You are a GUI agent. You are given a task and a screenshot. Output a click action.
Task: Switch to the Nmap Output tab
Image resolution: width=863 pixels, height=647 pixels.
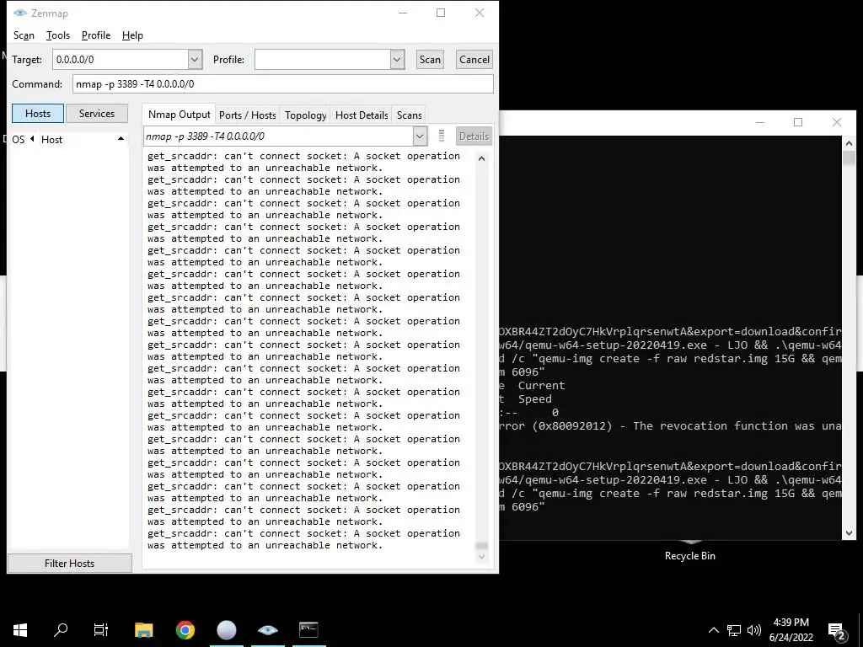coord(179,115)
